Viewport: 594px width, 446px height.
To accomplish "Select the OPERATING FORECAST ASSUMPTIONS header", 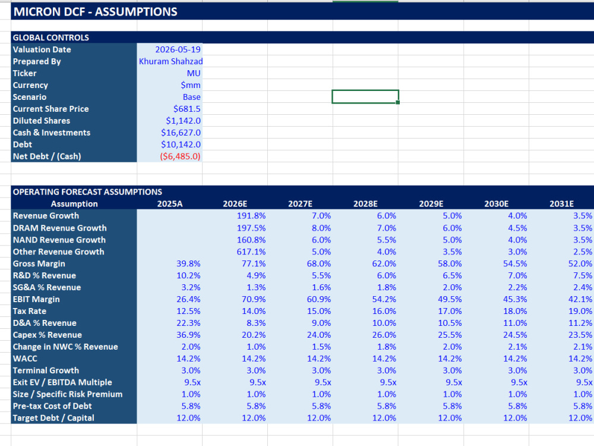I will pos(87,192).
